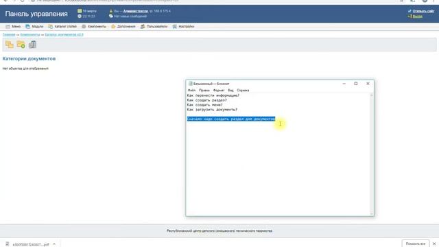Viewport: 439px width, 247px height.
Task: Open Вид menu in Notepad
Action: (x=230, y=90)
